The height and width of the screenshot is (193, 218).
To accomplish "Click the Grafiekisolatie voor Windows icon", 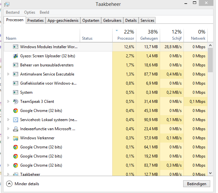I will point(16,83).
